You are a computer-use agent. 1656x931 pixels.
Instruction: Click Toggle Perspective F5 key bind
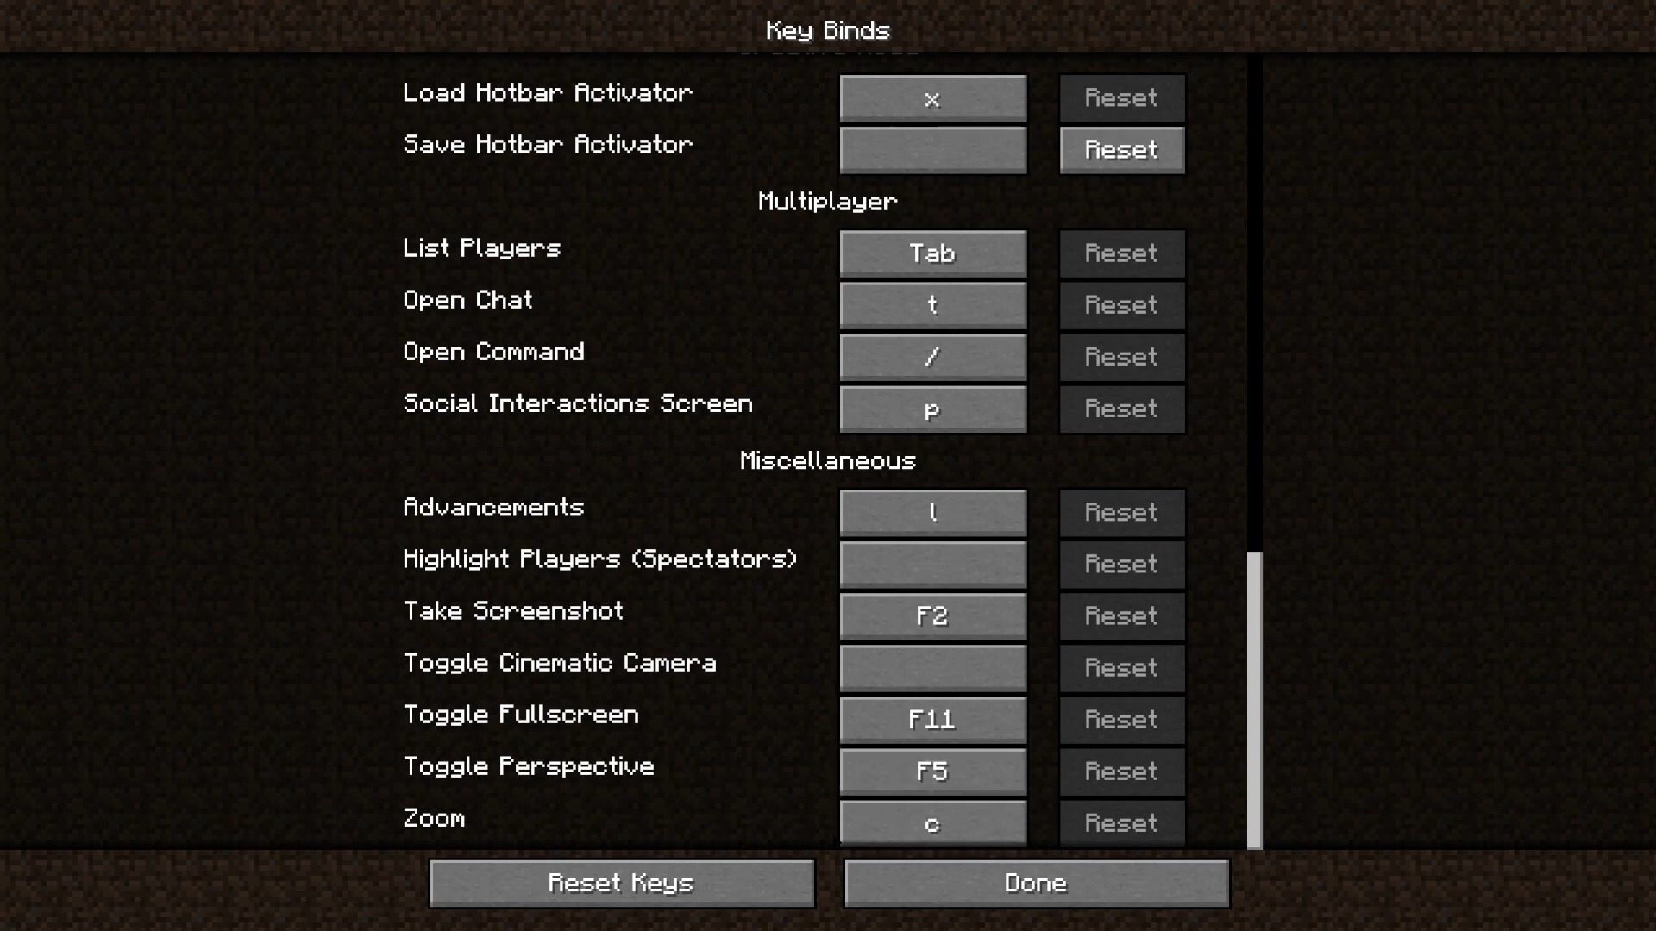pyautogui.click(x=932, y=771)
